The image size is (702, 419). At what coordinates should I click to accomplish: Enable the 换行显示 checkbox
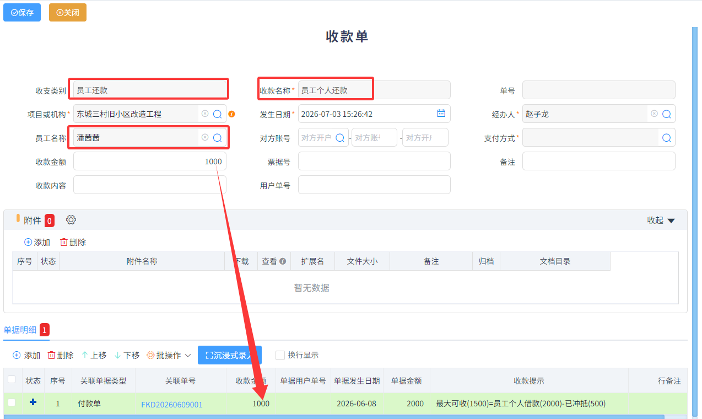click(280, 356)
